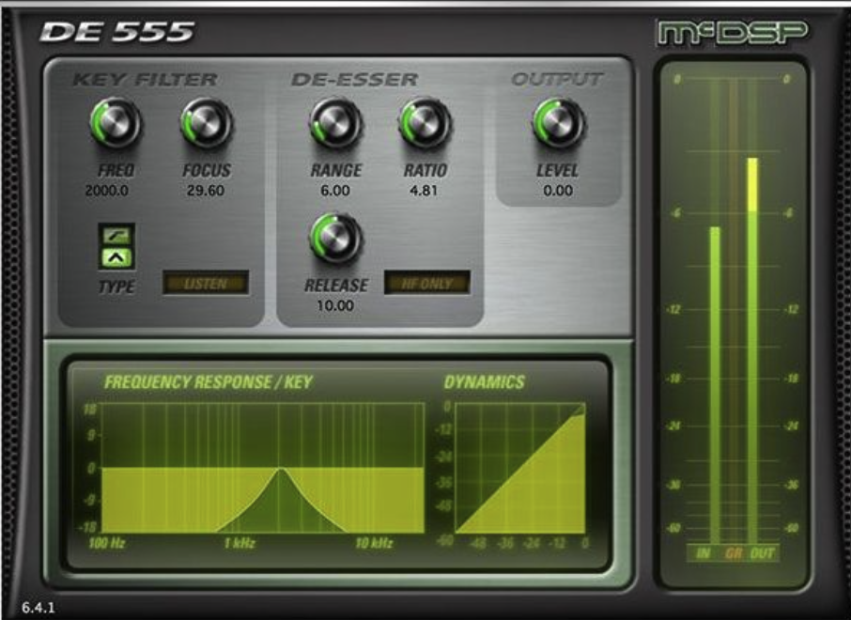Click the 10 kHz axis label
Image resolution: width=851 pixels, height=620 pixels.
pos(374,543)
